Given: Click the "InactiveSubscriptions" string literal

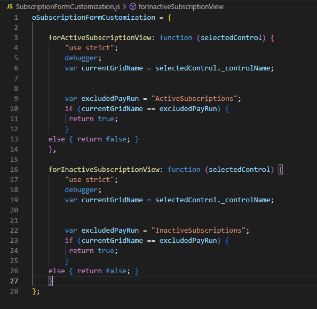Looking at the screenshot, I should 198,231.
